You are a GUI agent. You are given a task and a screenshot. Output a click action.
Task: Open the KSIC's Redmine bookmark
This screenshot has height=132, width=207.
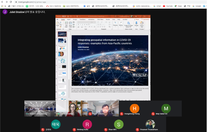point(54,6)
